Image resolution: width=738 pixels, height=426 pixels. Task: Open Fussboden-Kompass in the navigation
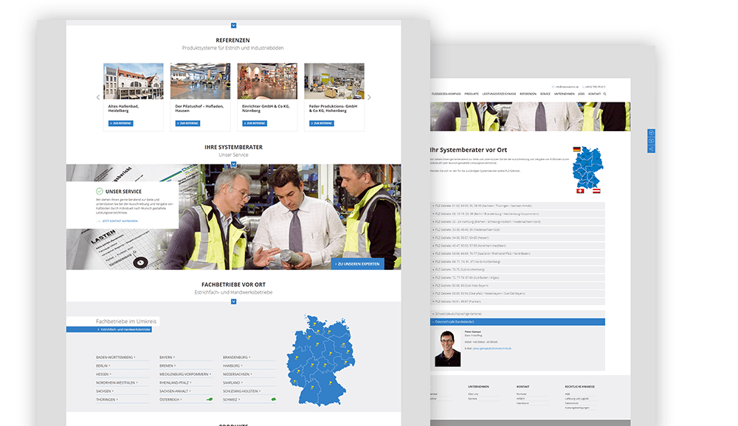pos(446,94)
